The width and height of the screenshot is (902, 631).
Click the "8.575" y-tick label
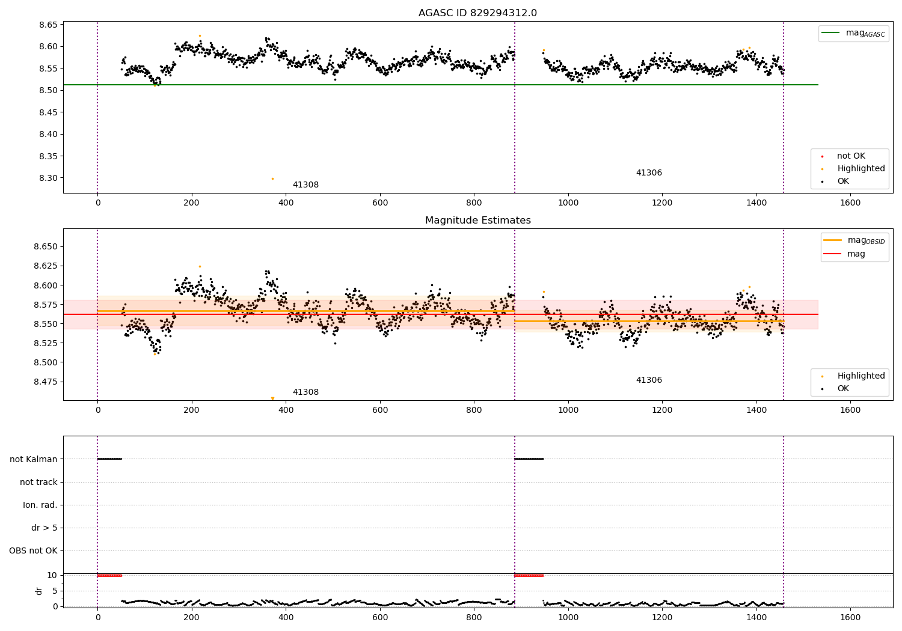click(46, 305)
